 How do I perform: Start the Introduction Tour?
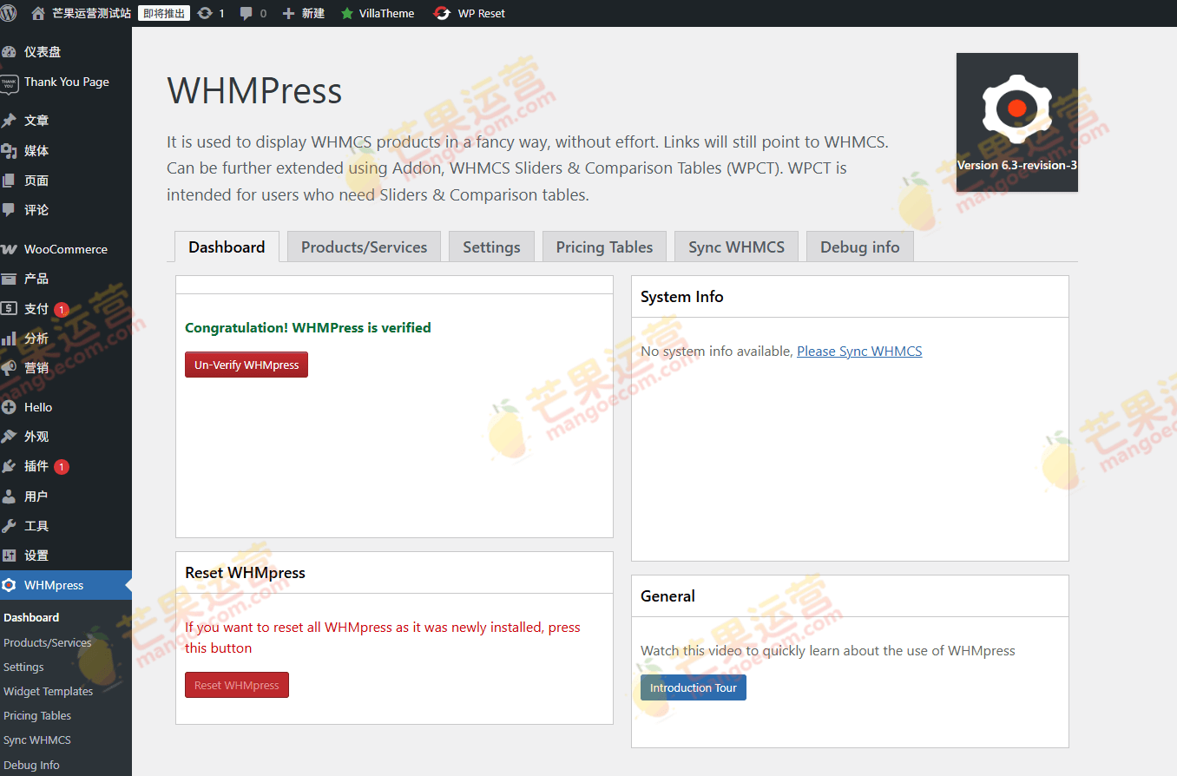click(693, 687)
